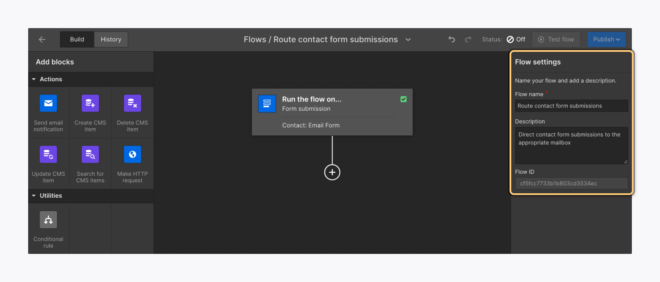Click the plus button below the trigger block
Screen dimensions: 660x282
(332, 172)
